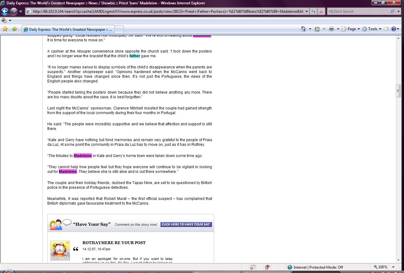This screenshot has height=273, width=404.
Task: Click inside the MyStart Search box
Action: point(358,12)
